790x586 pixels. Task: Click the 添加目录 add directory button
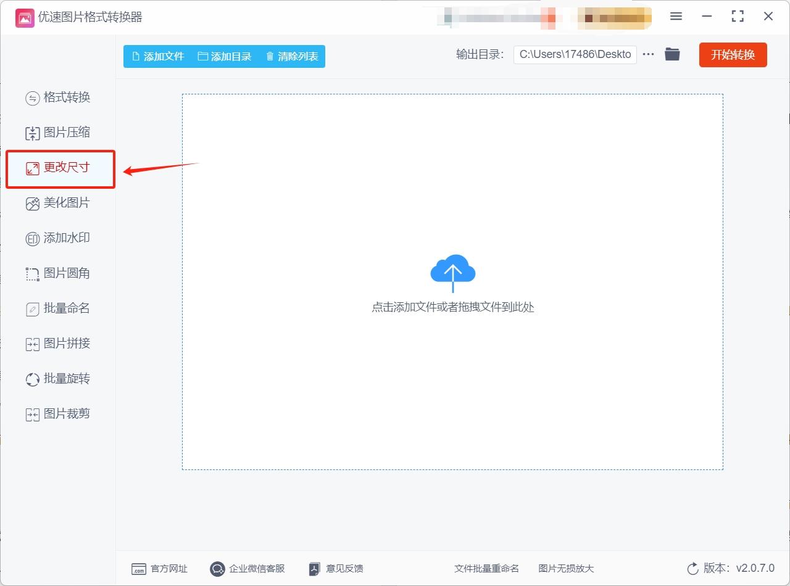pyautogui.click(x=225, y=56)
